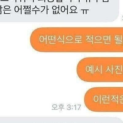
Task: Click the empty space left of the 어떤식으로 bubble
Action: pos(15,40)
